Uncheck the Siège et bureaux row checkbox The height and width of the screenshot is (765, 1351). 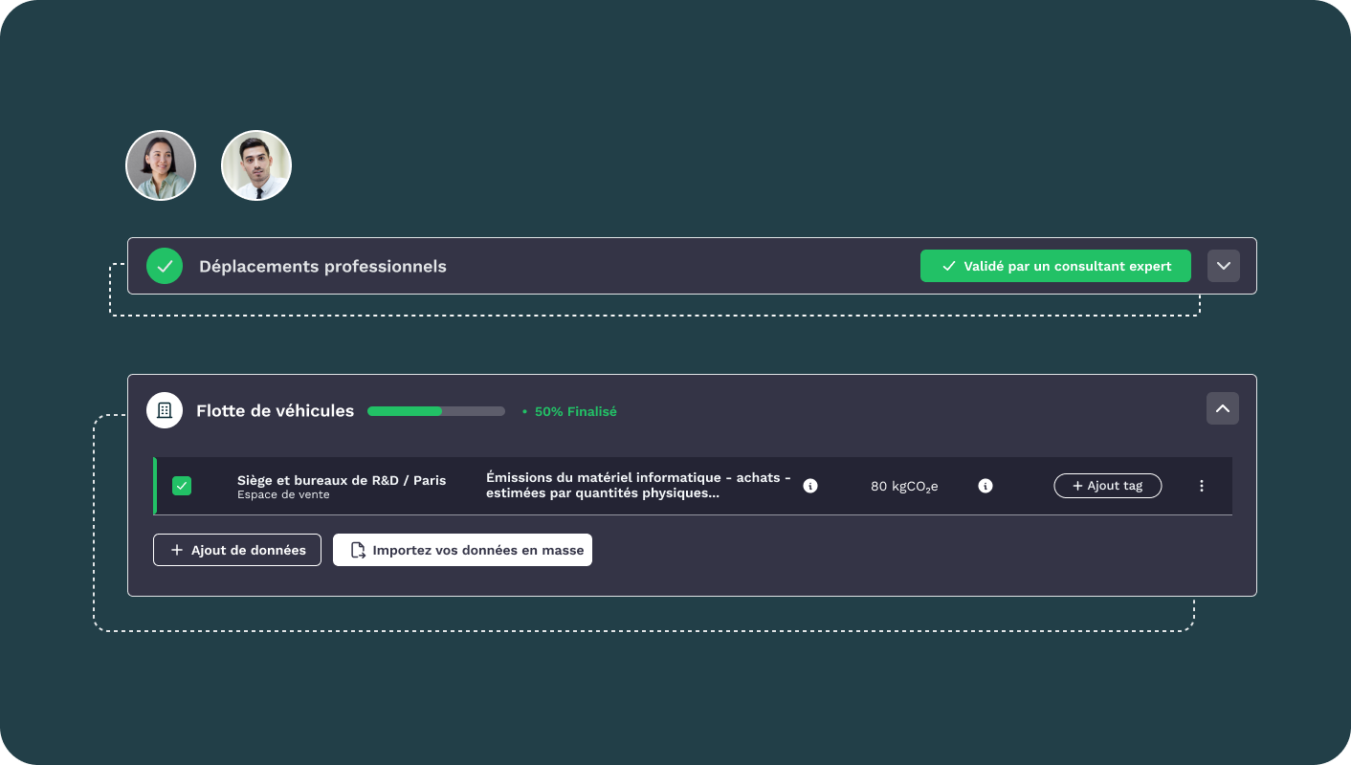[182, 486]
